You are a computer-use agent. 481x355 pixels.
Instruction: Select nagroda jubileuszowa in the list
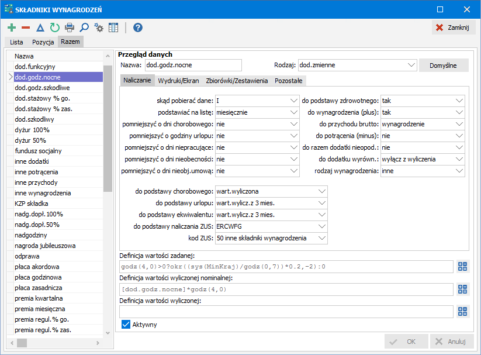(x=58, y=246)
